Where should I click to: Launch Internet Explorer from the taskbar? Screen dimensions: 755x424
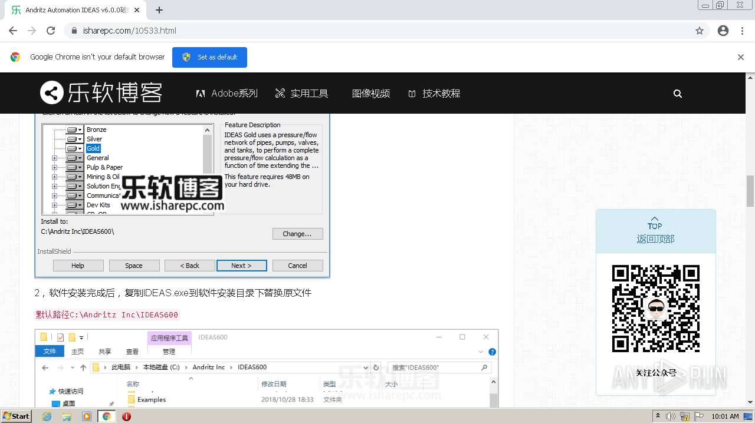(47, 416)
